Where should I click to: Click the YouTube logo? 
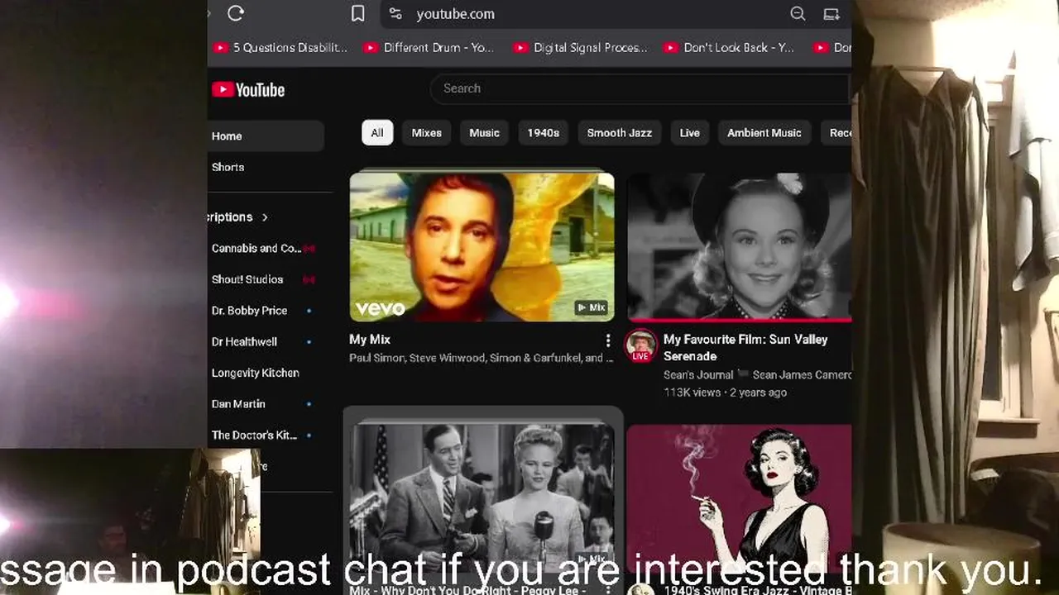pos(248,90)
